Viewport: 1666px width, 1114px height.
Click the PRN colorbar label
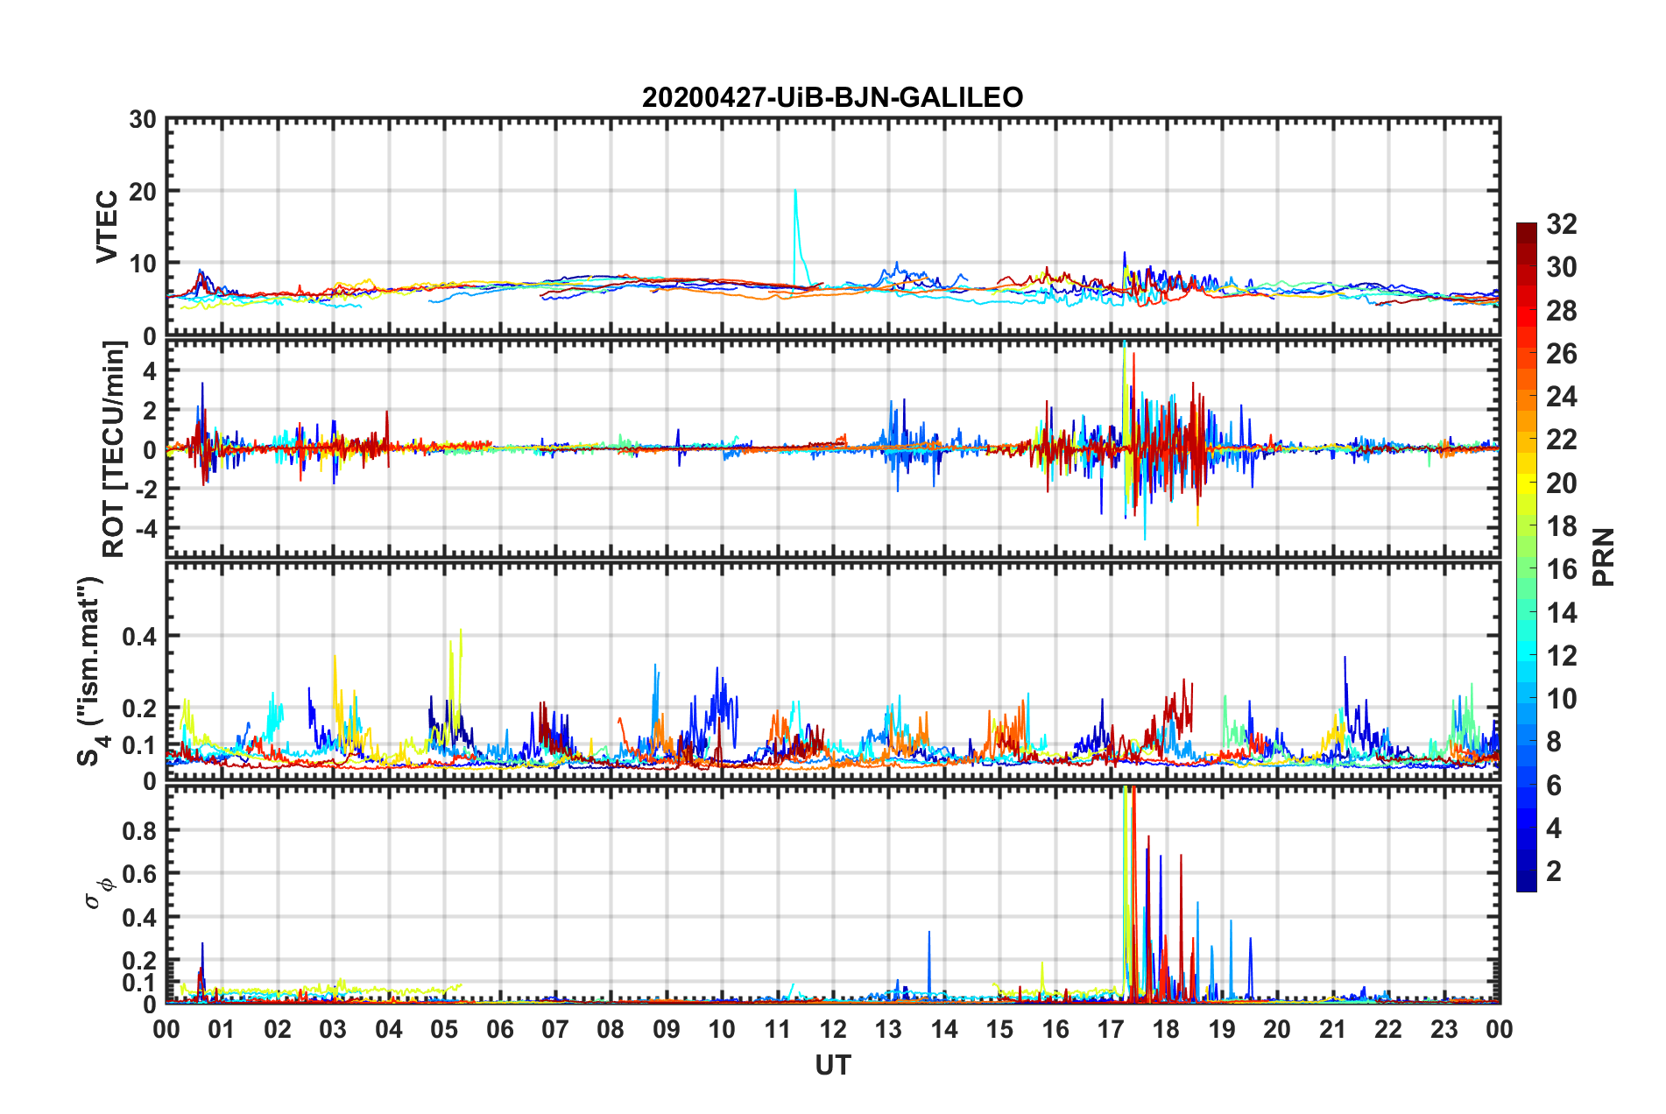[x=1604, y=557]
